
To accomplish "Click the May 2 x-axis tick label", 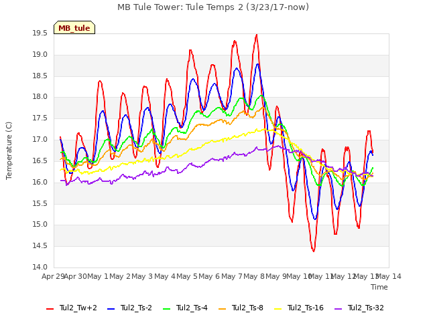I will tap(120, 276).
